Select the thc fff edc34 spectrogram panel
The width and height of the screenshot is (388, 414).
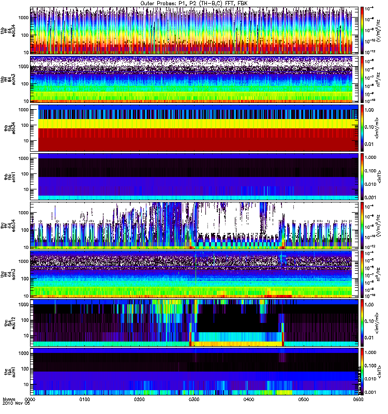(194, 226)
